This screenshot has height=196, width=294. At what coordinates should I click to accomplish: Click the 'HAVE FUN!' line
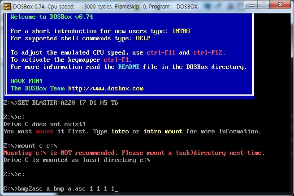26,81
